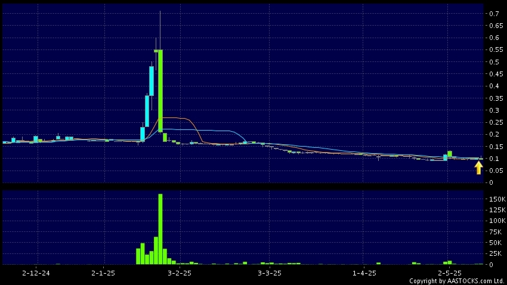Screen dimensions: 507x285
Task: Select the 25K volume axis label
Action: pyautogui.click(x=495, y=253)
